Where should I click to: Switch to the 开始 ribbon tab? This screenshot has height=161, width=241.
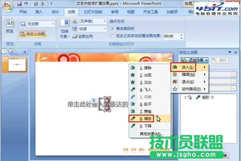pyautogui.click(x=23, y=12)
